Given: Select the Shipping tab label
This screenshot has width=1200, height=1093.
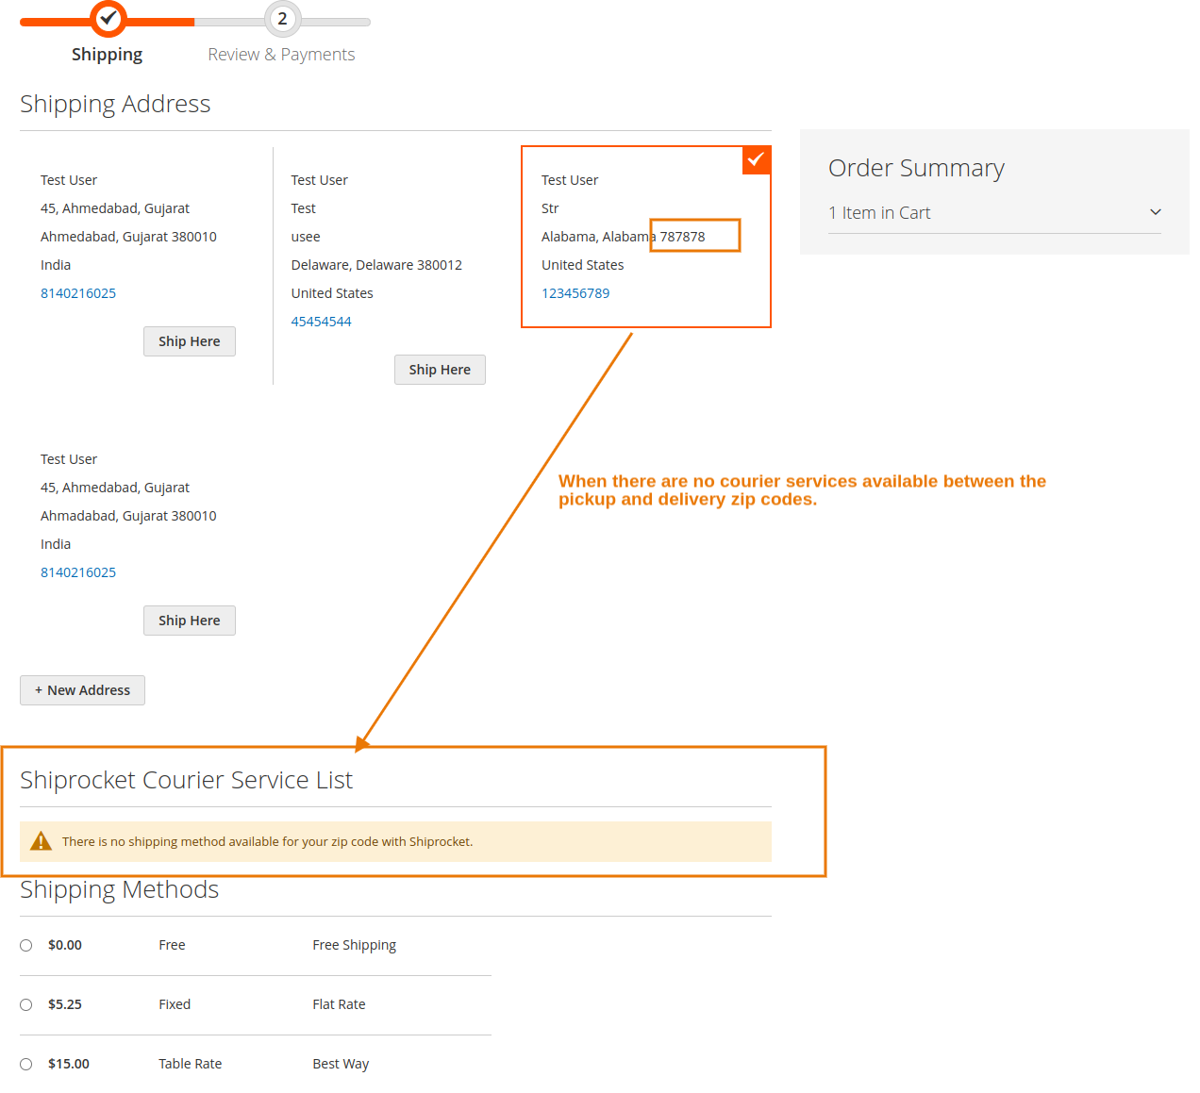Looking at the screenshot, I should coord(107,54).
